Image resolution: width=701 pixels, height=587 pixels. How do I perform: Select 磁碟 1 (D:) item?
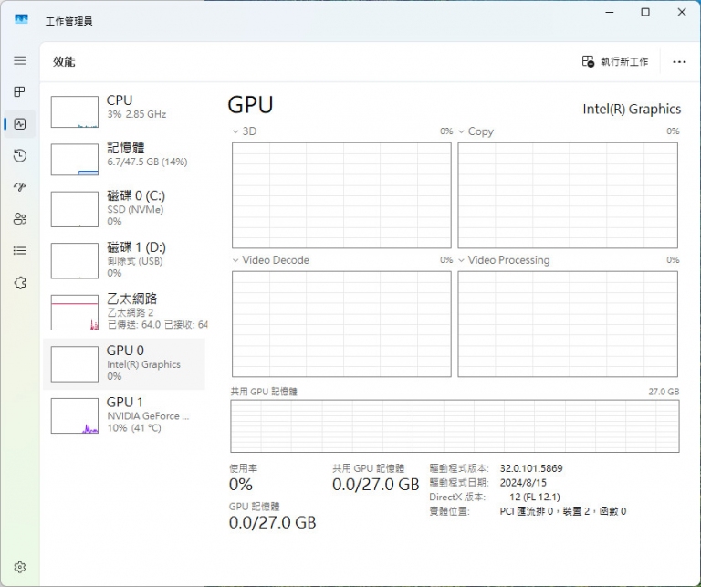pos(124,261)
